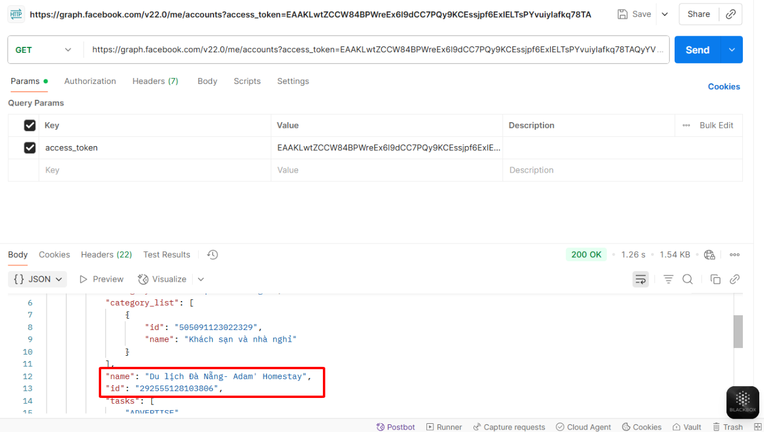Image resolution: width=764 pixels, height=432 pixels.
Task: Open the Test Results tab
Action: [x=166, y=255]
